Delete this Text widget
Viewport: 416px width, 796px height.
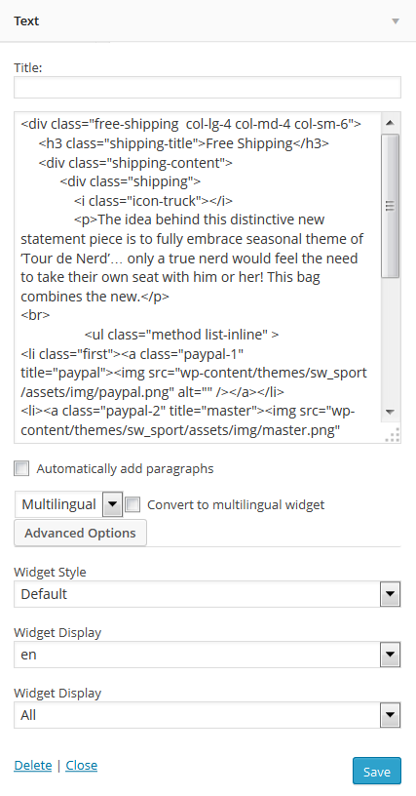click(x=33, y=765)
